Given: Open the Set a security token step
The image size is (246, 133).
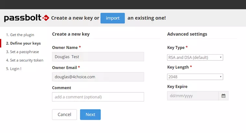Looking at the screenshot, I should [x=24, y=60].
